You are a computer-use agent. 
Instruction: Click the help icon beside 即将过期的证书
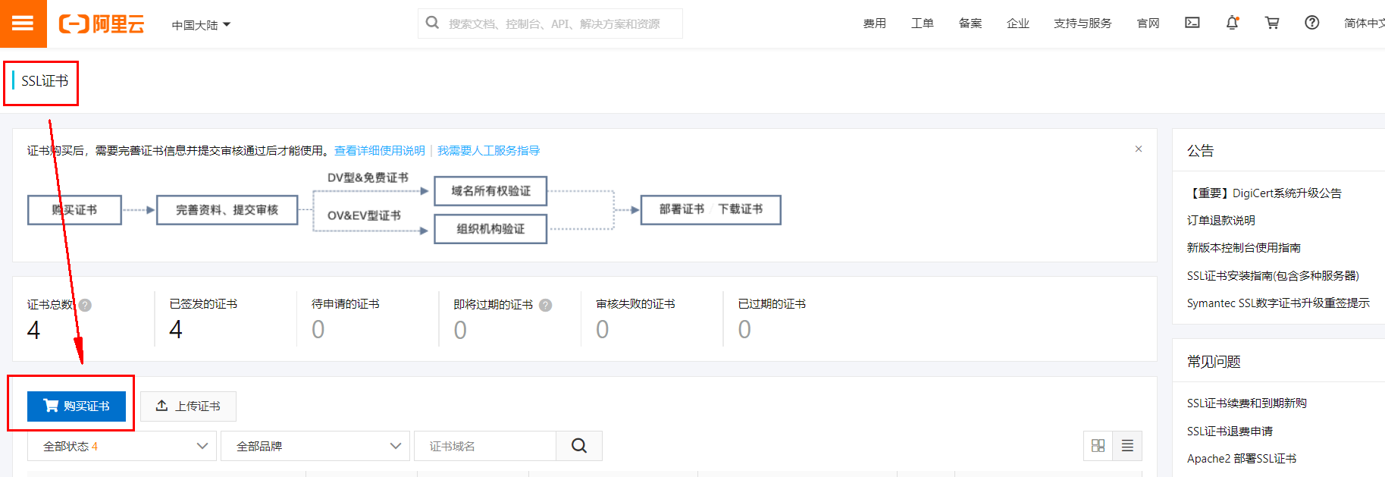click(546, 305)
